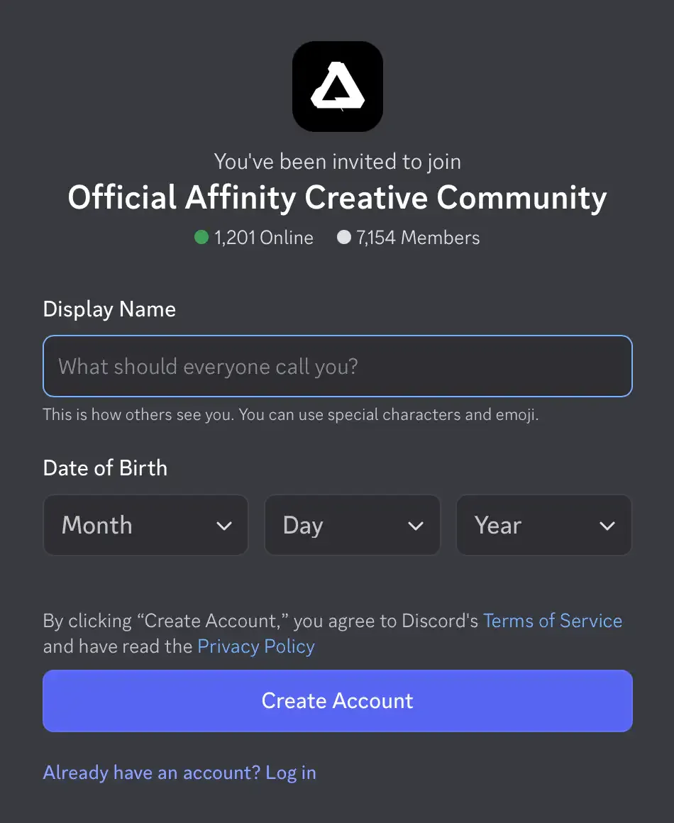674x823 pixels.
Task: Click the Affinity server logo icon
Action: click(338, 86)
